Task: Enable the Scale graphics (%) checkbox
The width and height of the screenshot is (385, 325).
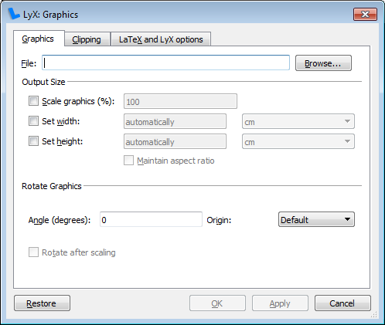Action: tap(33, 101)
